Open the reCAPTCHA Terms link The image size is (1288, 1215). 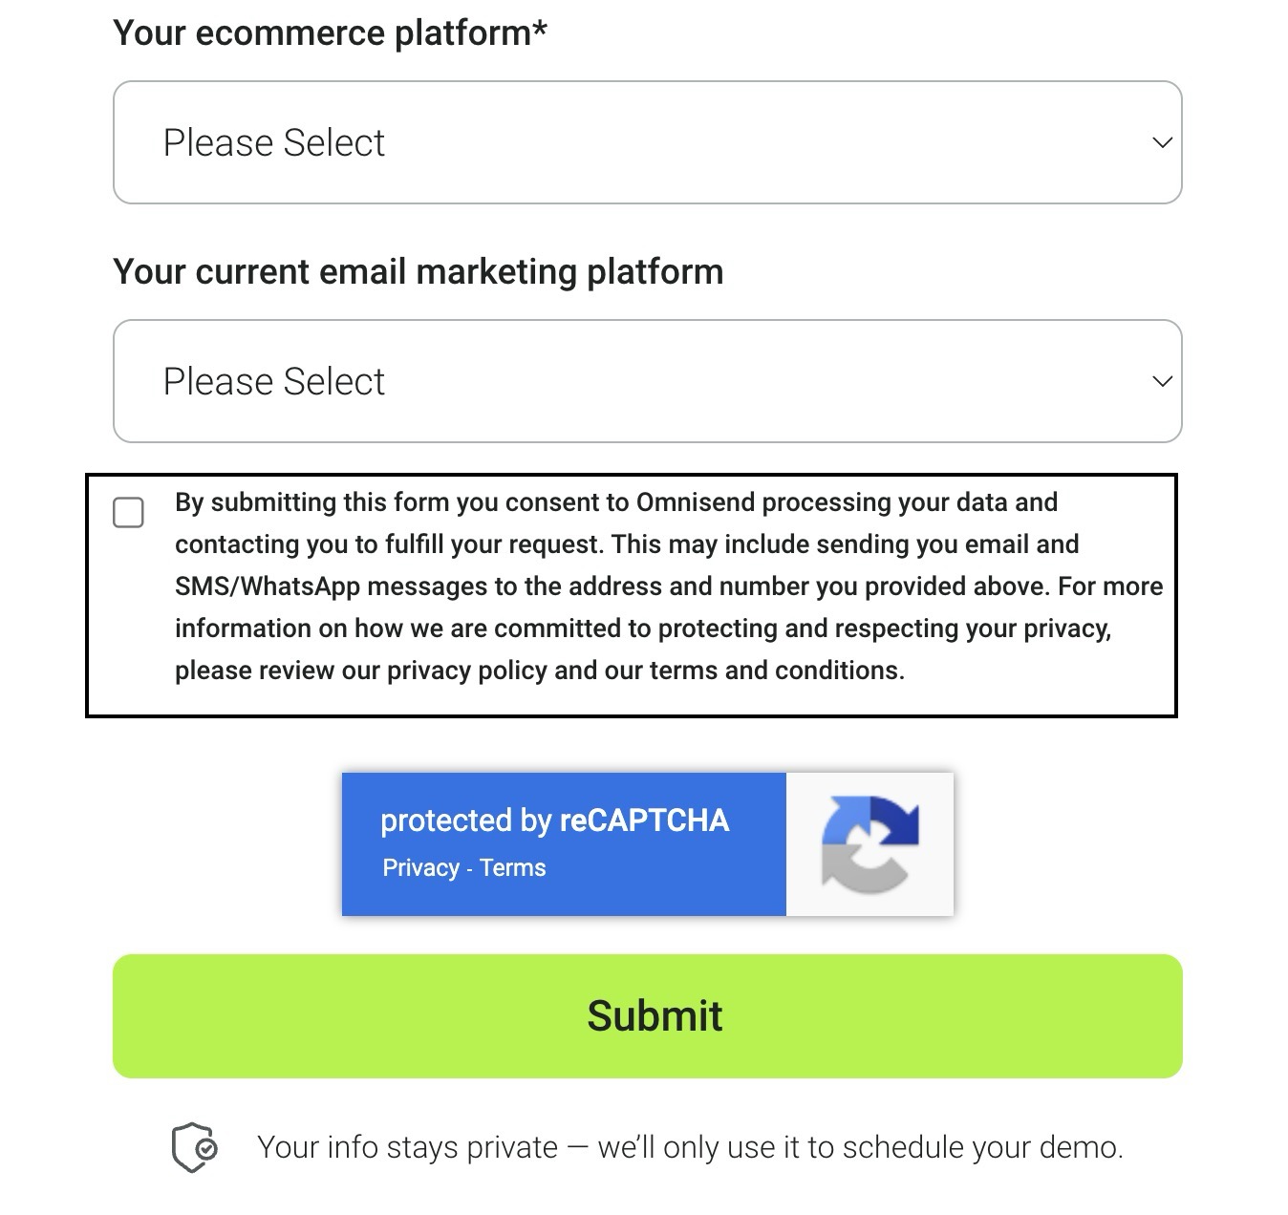[x=512, y=867]
